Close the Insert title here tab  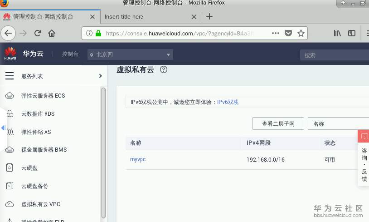(x=194, y=17)
